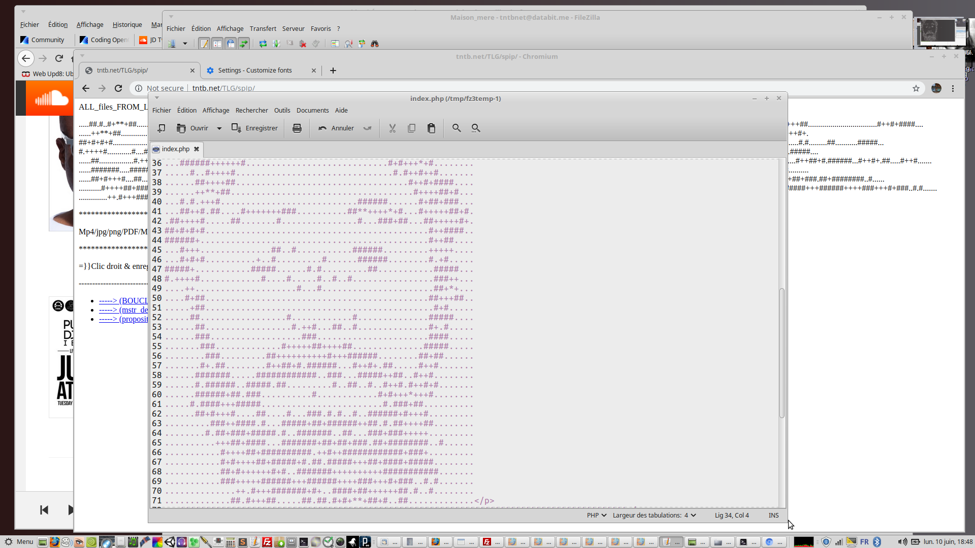Toggle FileZilla message log display

pyautogui.click(x=204, y=44)
